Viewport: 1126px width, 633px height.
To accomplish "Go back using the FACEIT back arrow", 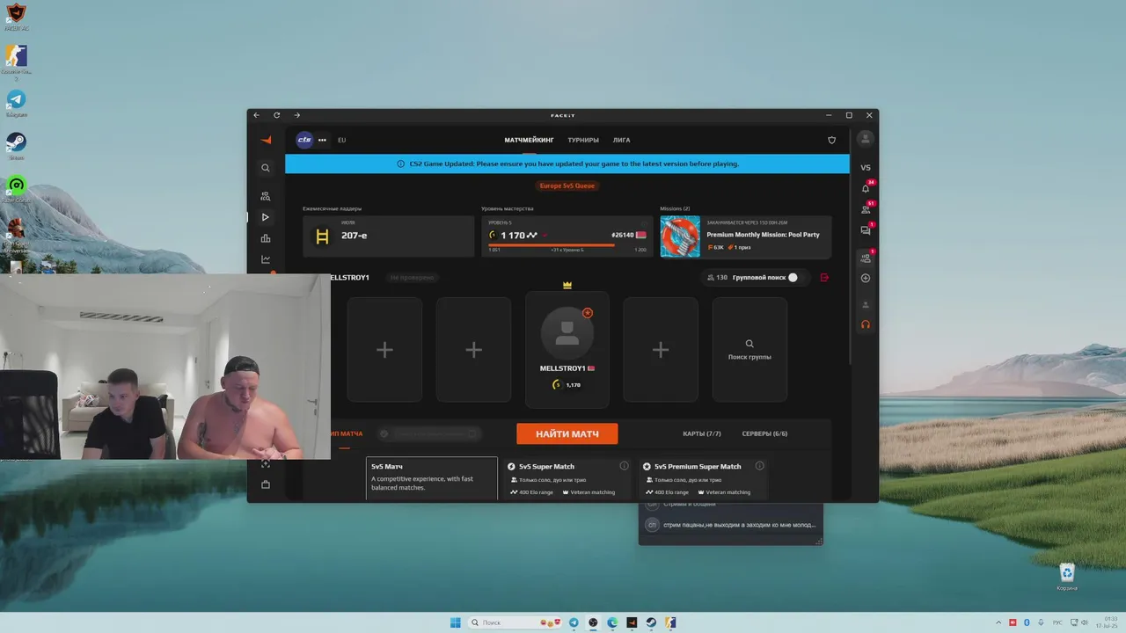I will pyautogui.click(x=256, y=115).
